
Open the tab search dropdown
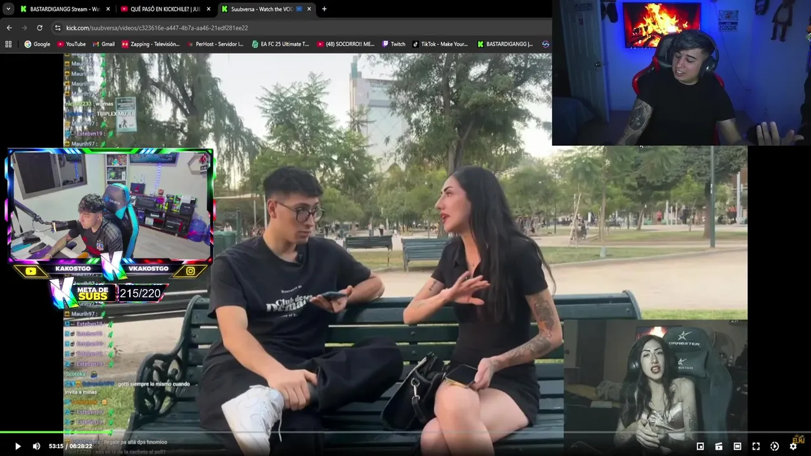8,9
